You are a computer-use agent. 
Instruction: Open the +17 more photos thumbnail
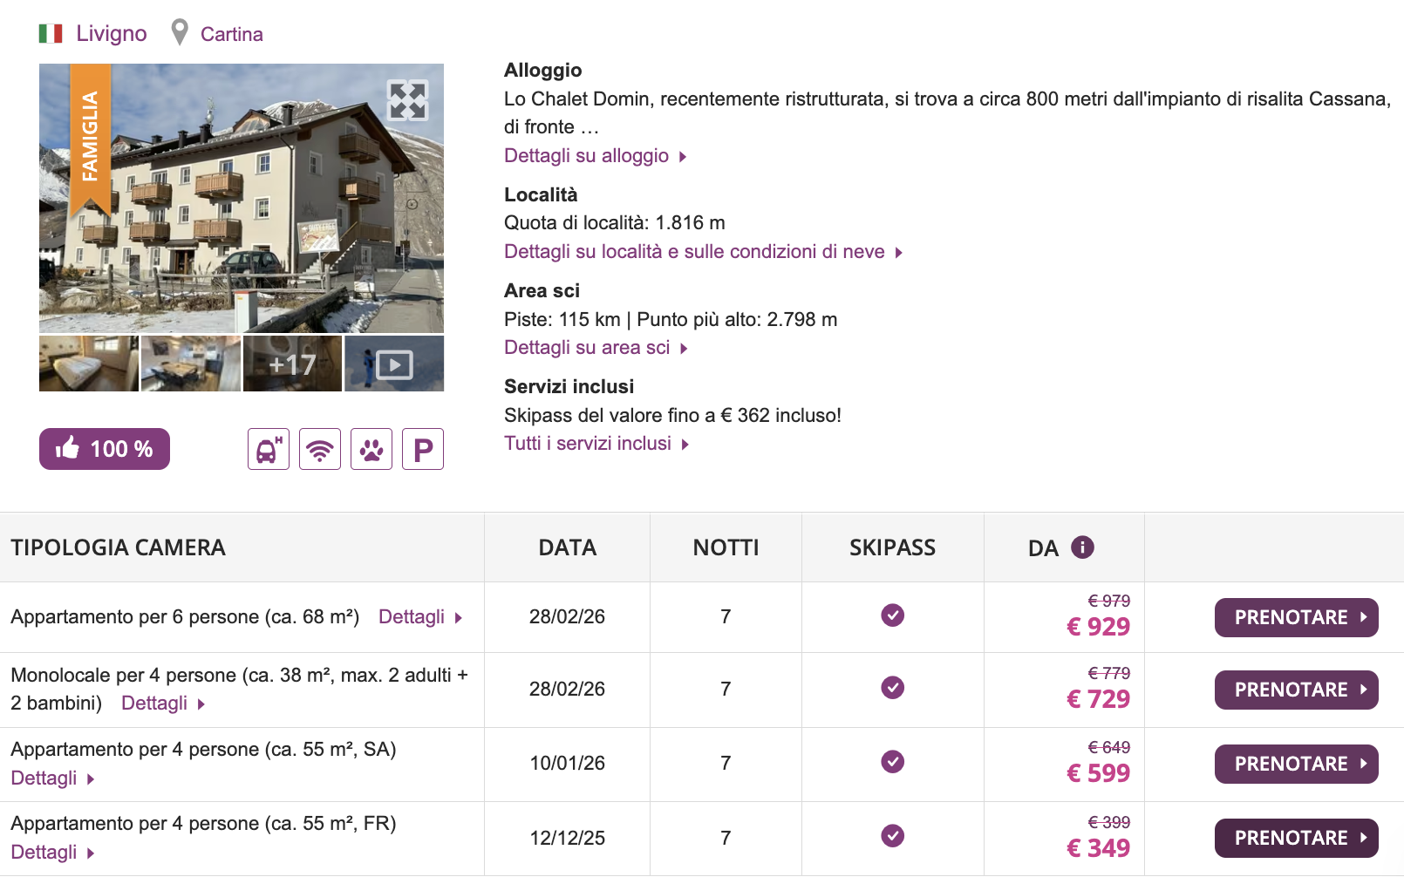point(292,364)
